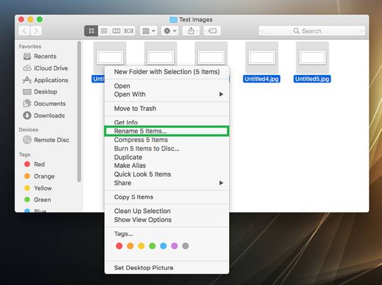
Task: Select the Untitled5.jpg thumbnail
Action: coord(312,57)
